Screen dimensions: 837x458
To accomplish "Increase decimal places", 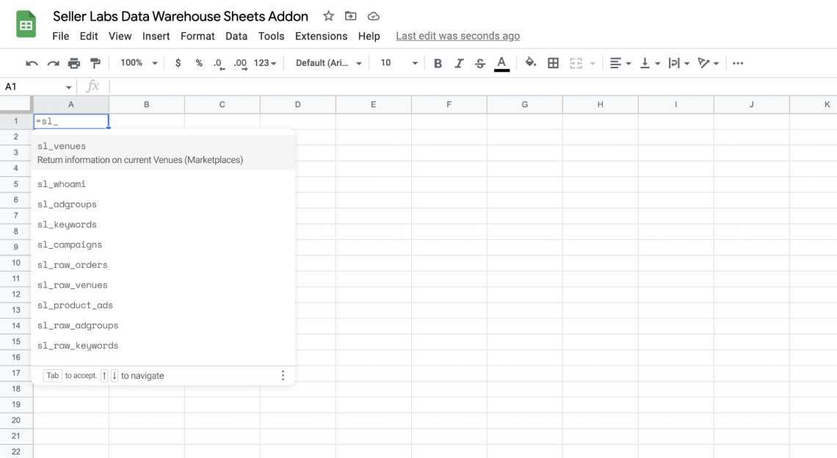I will (240, 63).
